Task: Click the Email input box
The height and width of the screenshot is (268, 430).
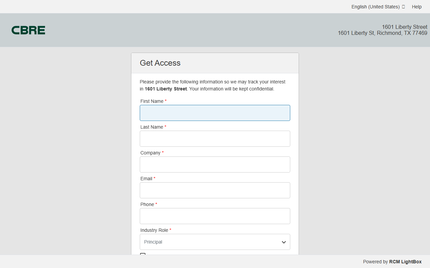Action: [215, 190]
